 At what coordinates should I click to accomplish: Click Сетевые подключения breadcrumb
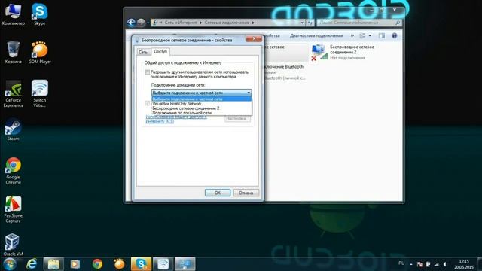227,23
